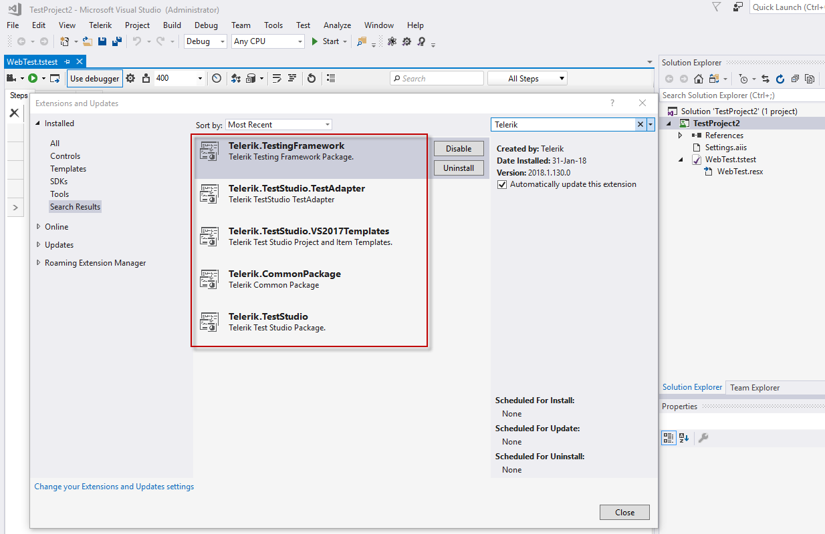Switch to the Team Explorer tab
This screenshot has height=534, width=825.
tap(755, 388)
